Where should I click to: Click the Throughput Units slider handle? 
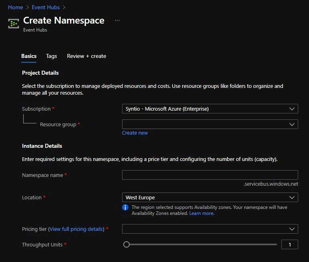pos(126,244)
